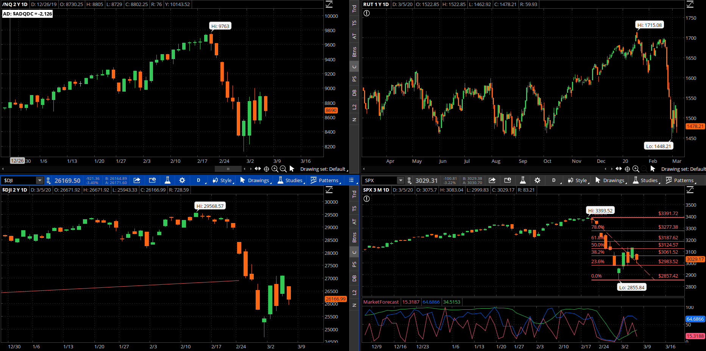The width and height of the screenshot is (706, 351).
Task: Select the pan tool under the RUT chart
Action: pos(619,169)
